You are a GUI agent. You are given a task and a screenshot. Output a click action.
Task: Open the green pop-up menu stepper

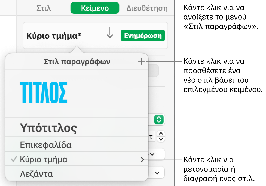coord(159,119)
